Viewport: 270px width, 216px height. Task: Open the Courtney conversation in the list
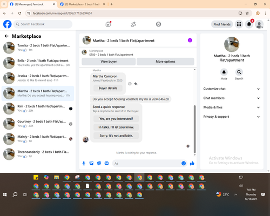pyautogui.click(x=38, y=124)
